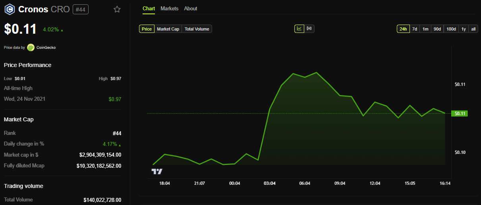Click the Cronos coin name title
Image resolution: width=481 pixels, height=205 pixels.
tap(33, 9)
